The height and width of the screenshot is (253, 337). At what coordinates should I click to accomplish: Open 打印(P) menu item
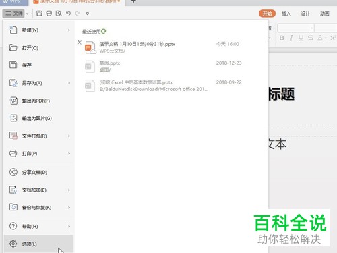[39, 153]
